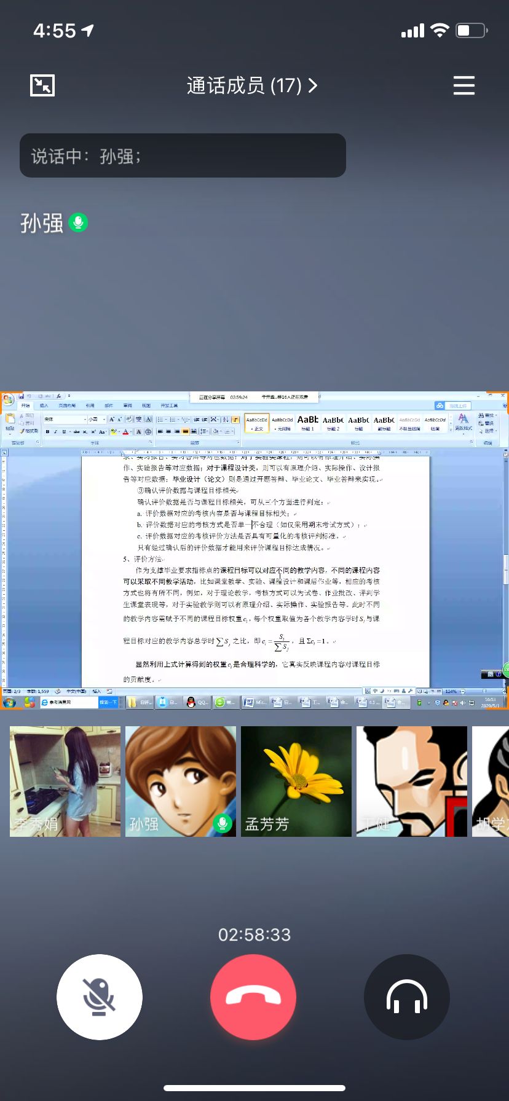The image size is (509, 1101).
Task: Expand the 通话成员 (17) member list
Action: tap(252, 85)
